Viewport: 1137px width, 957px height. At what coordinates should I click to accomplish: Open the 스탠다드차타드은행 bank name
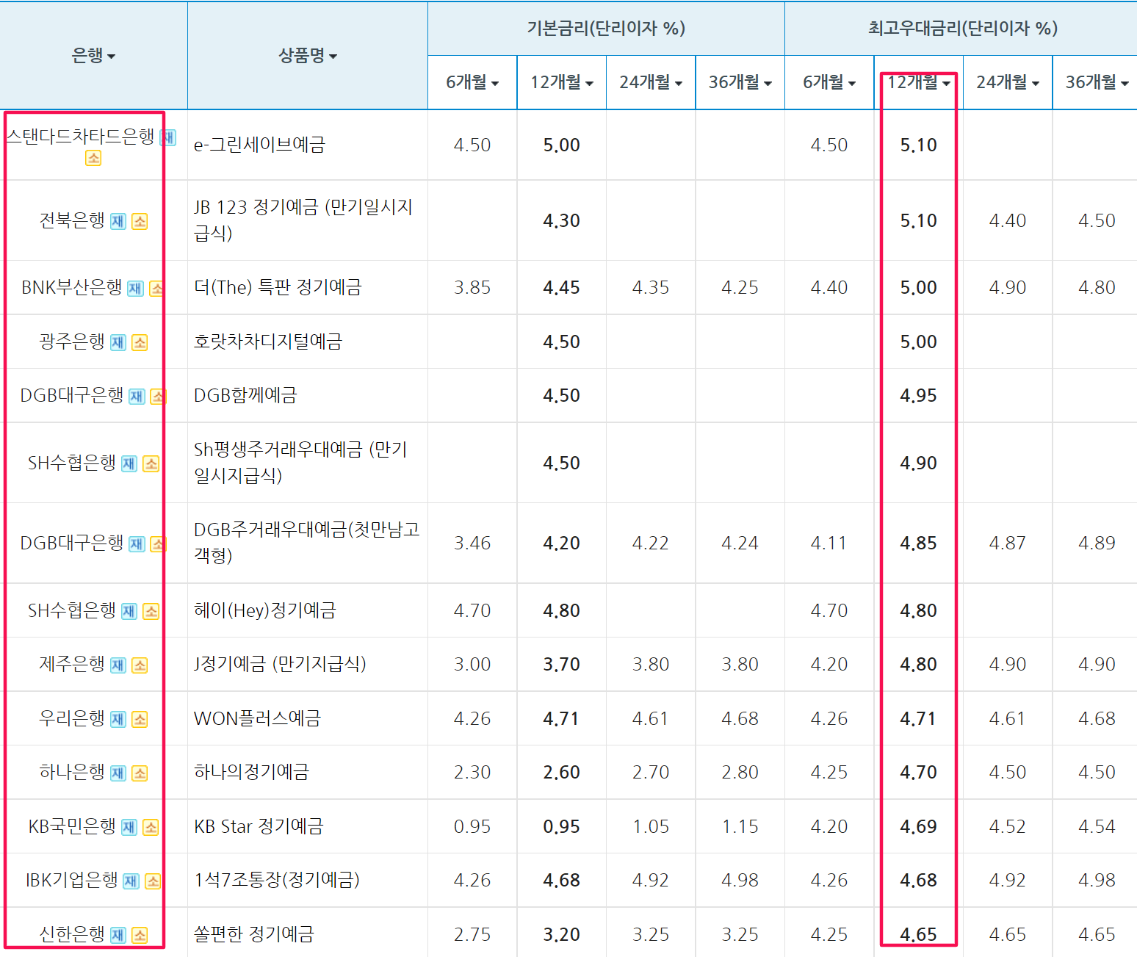coord(80,137)
